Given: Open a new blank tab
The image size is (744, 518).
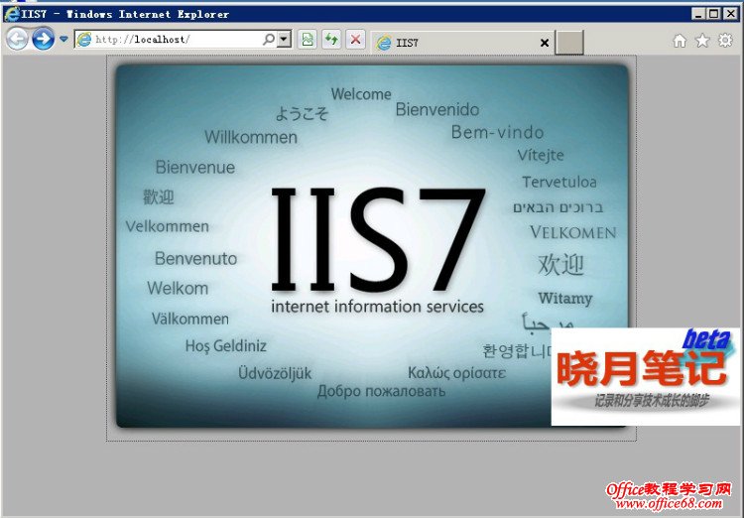Looking at the screenshot, I should coord(569,43).
